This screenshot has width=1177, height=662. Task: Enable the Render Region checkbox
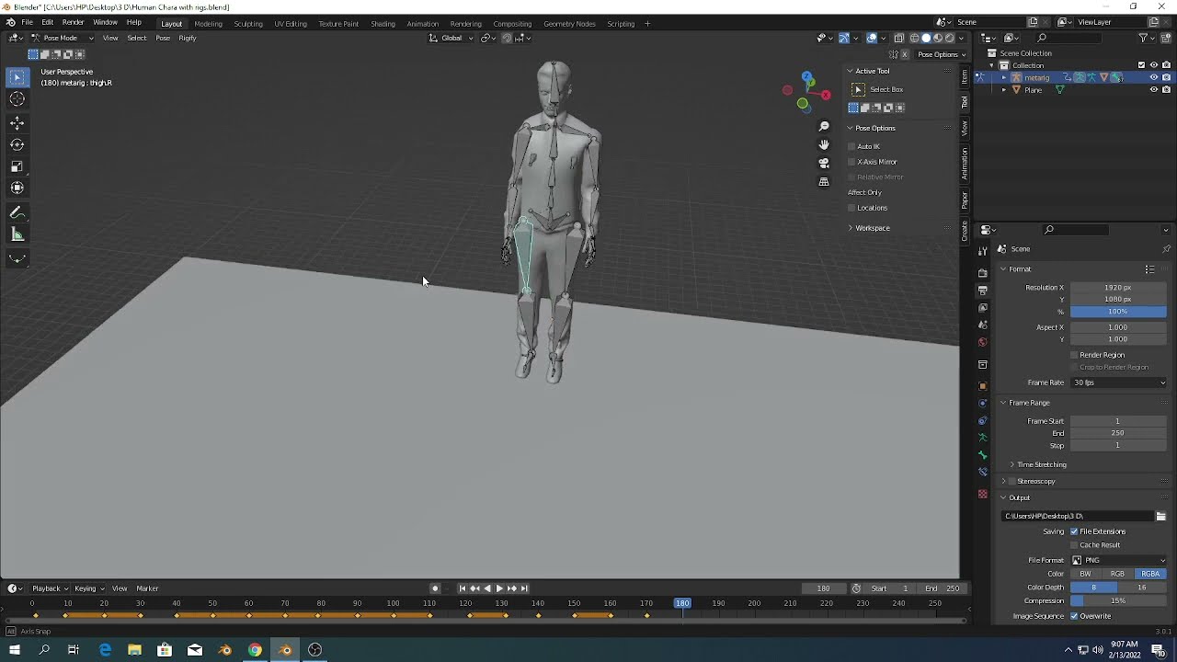tap(1074, 355)
